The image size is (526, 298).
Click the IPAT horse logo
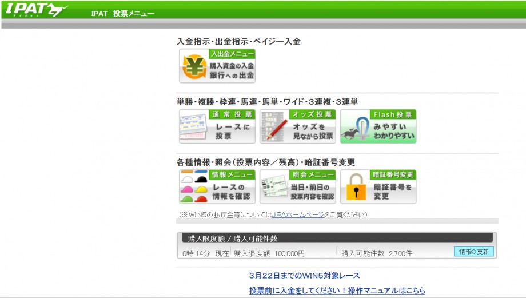(x=37, y=10)
